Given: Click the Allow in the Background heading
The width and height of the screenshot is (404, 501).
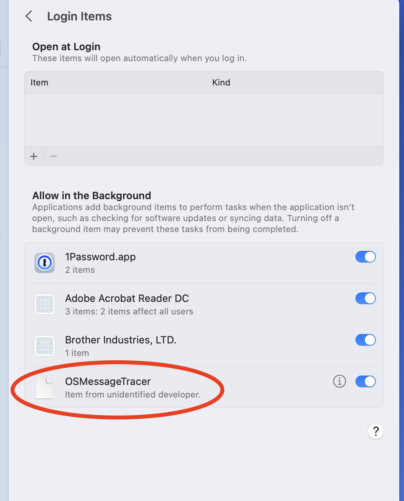Looking at the screenshot, I should (x=92, y=196).
